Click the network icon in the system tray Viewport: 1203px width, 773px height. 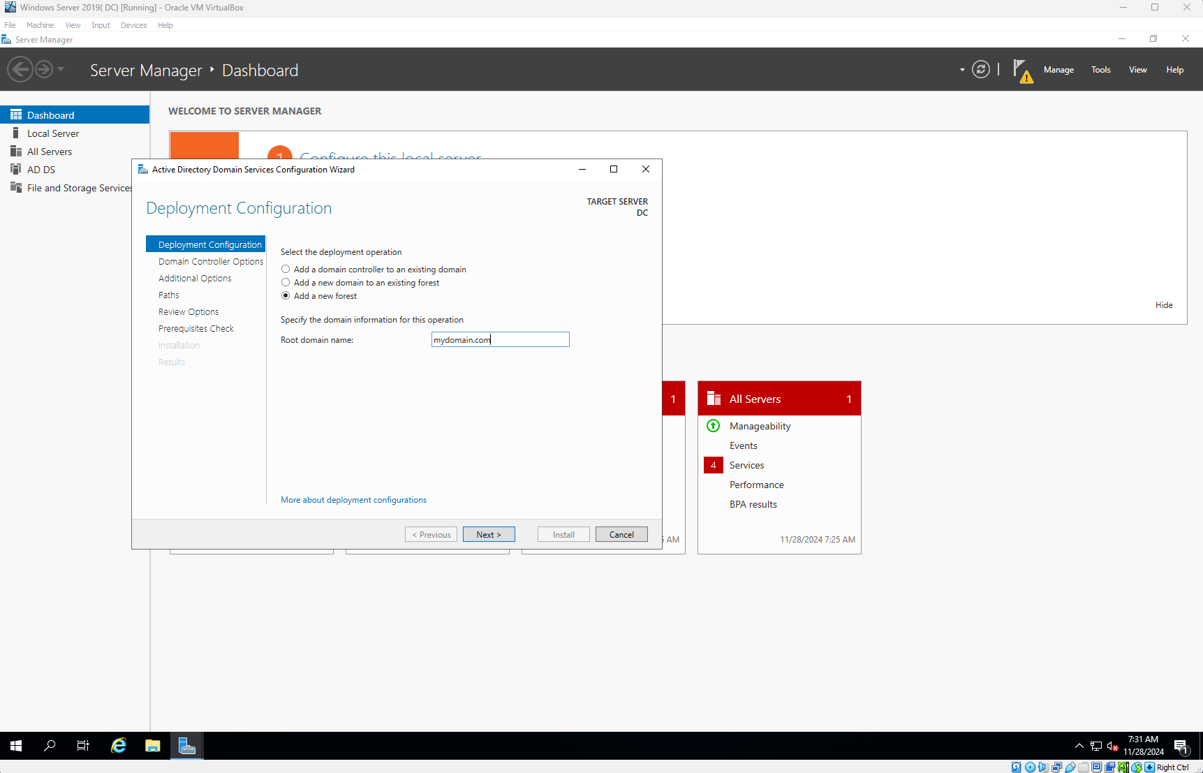click(x=1096, y=746)
